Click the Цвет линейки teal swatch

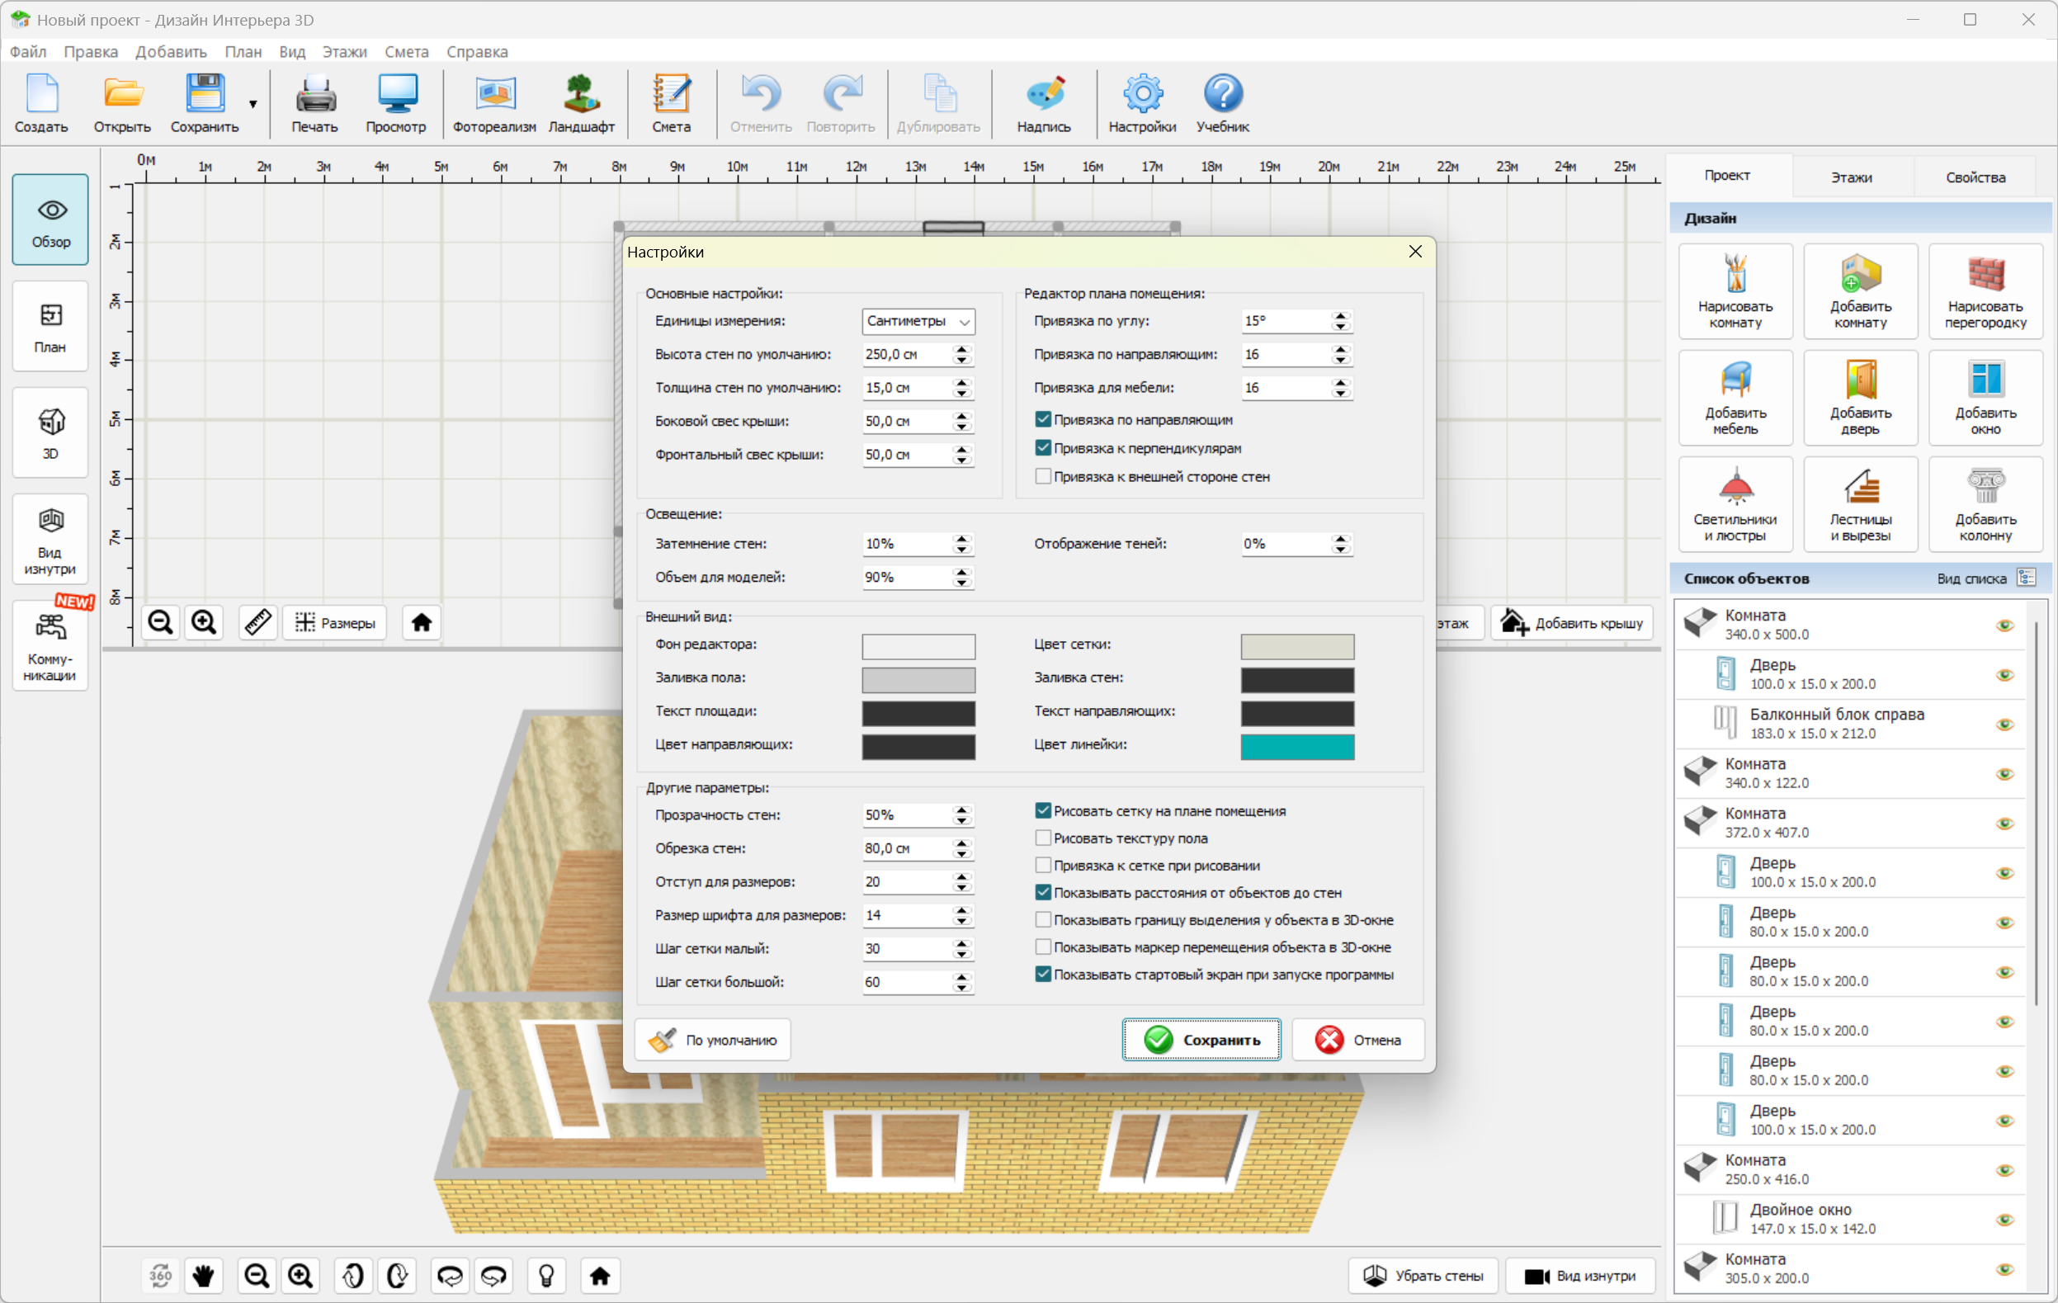coord(1296,746)
